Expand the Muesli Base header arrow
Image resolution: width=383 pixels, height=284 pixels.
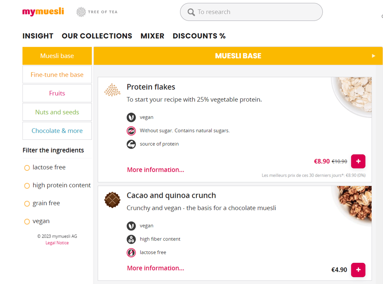click(373, 56)
